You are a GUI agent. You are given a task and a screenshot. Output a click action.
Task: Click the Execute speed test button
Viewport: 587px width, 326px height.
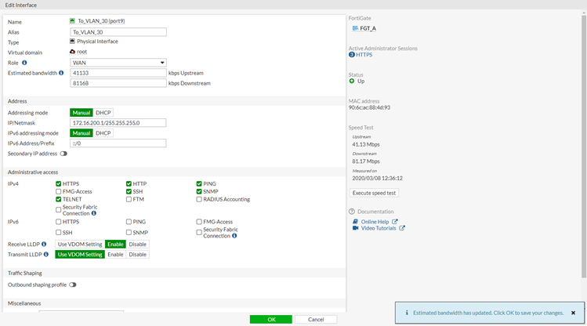[x=374, y=193]
